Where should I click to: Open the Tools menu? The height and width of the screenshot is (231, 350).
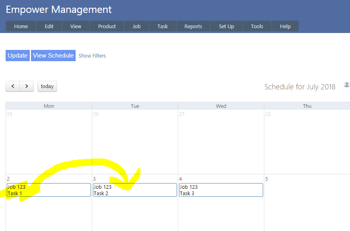257,26
